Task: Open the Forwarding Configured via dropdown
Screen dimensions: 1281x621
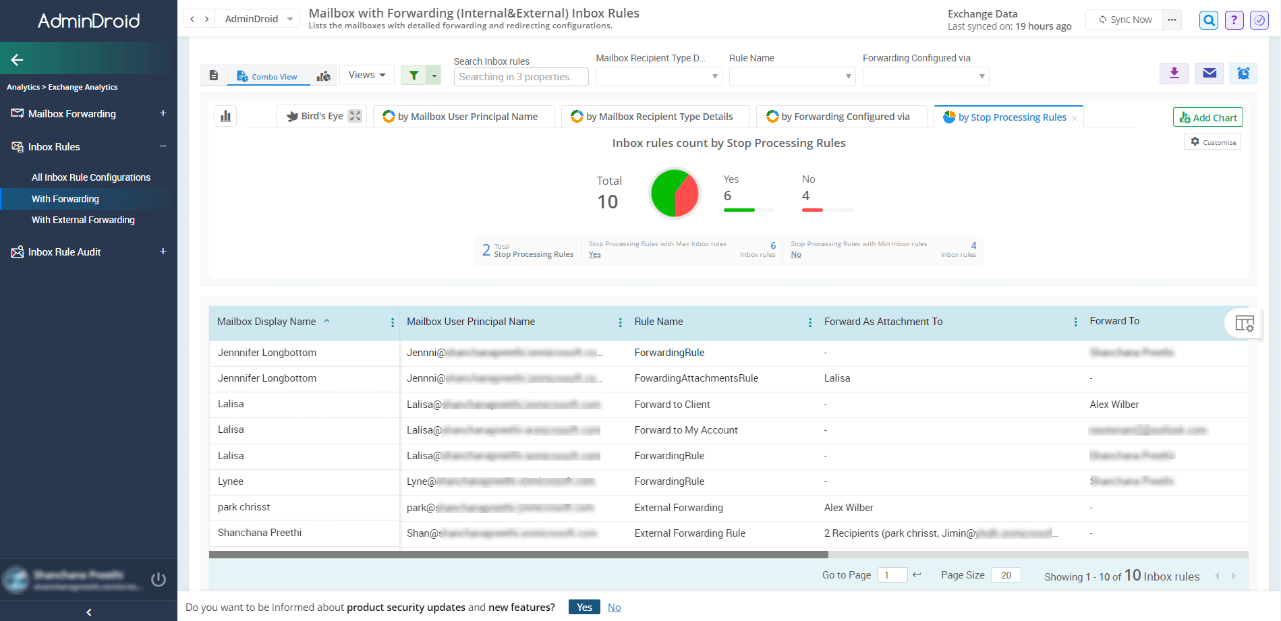Action: pyautogui.click(x=925, y=76)
